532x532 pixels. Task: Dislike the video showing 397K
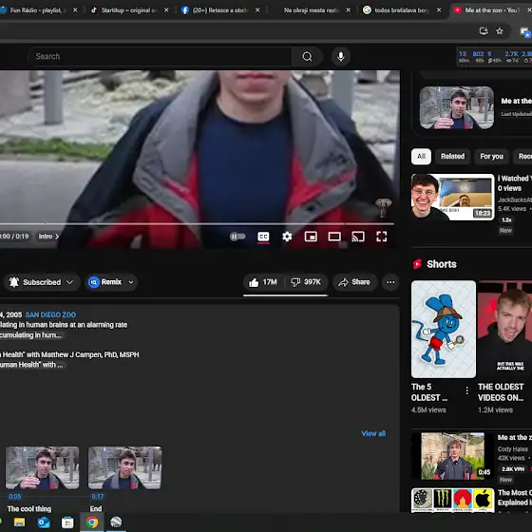(x=306, y=282)
